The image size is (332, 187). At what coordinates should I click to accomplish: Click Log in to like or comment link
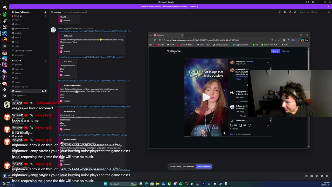pos(233,134)
